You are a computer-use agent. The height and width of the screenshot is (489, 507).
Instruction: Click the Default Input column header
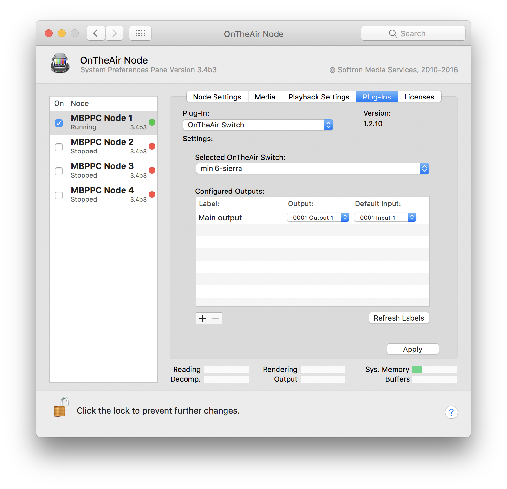(385, 204)
